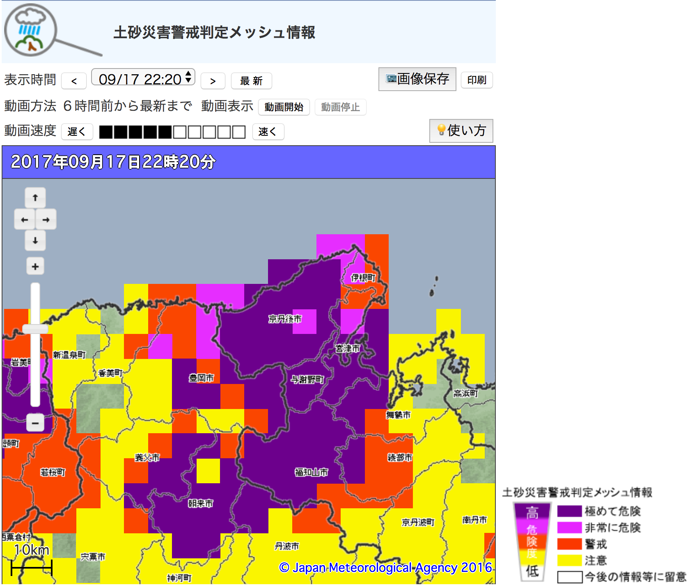The image size is (692, 585).
Task: Click the 南丹市 label on the map
Action: click(475, 520)
